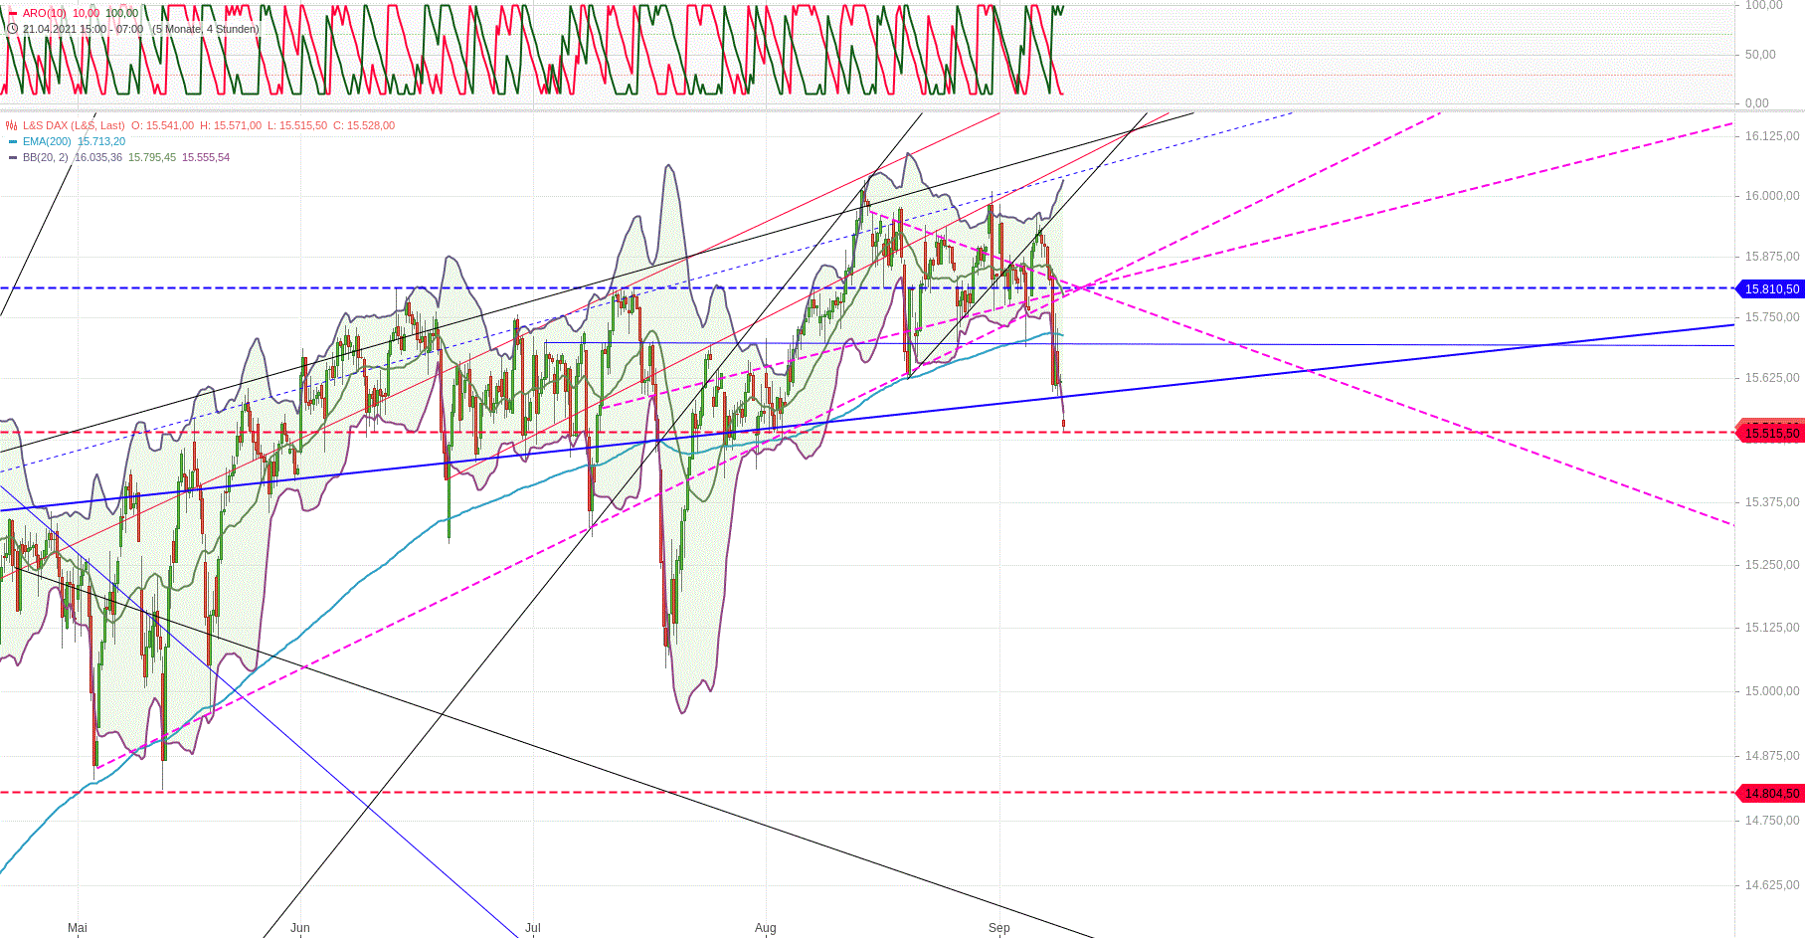Click the EMA value 15.713,20
Image resolution: width=1805 pixels, height=938 pixels.
[101, 141]
